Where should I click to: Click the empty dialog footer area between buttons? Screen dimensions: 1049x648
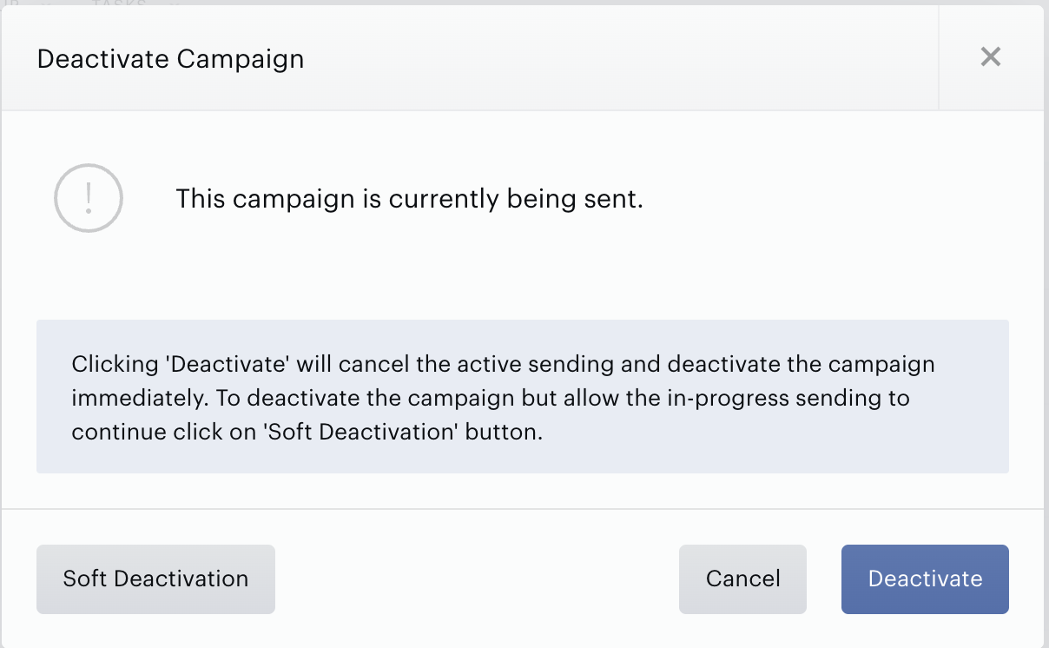click(477, 579)
